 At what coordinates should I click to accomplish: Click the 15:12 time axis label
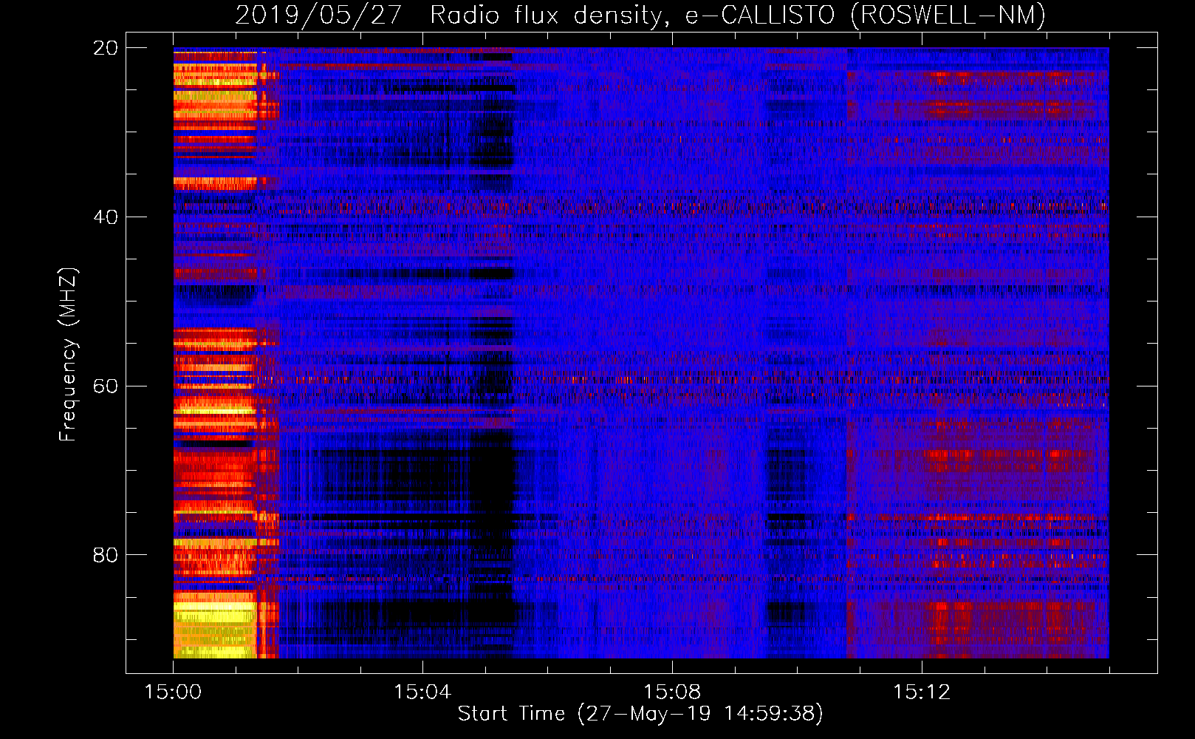coord(922,692)
